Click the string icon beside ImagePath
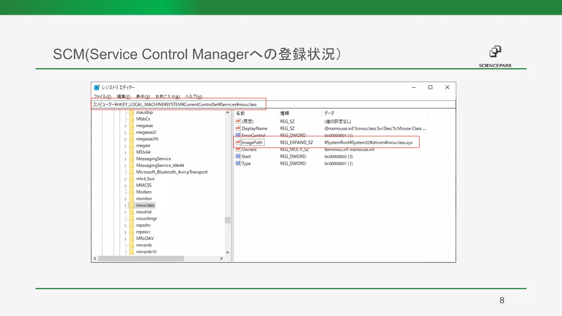The height and width of the screenshot is (316, 562). (238, 142)
